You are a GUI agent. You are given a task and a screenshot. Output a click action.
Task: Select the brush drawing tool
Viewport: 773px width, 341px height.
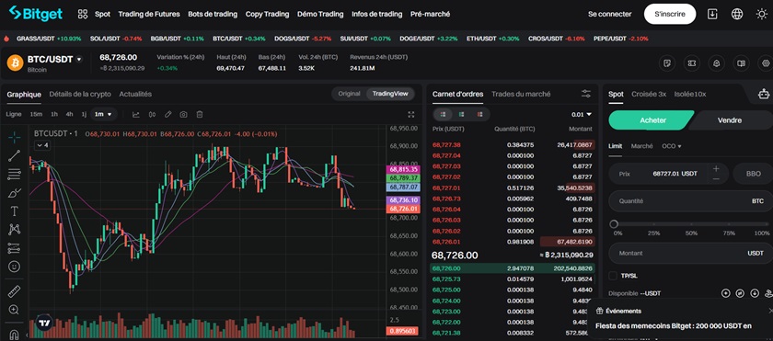pos(15,192)
